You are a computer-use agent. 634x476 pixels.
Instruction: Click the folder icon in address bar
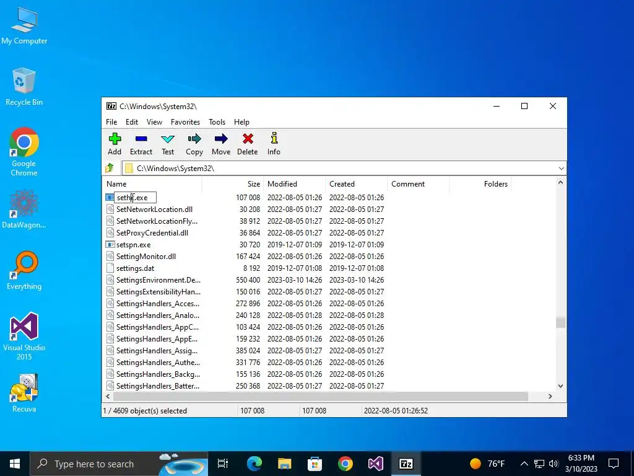pyautogui.click(x=129, y=169)
